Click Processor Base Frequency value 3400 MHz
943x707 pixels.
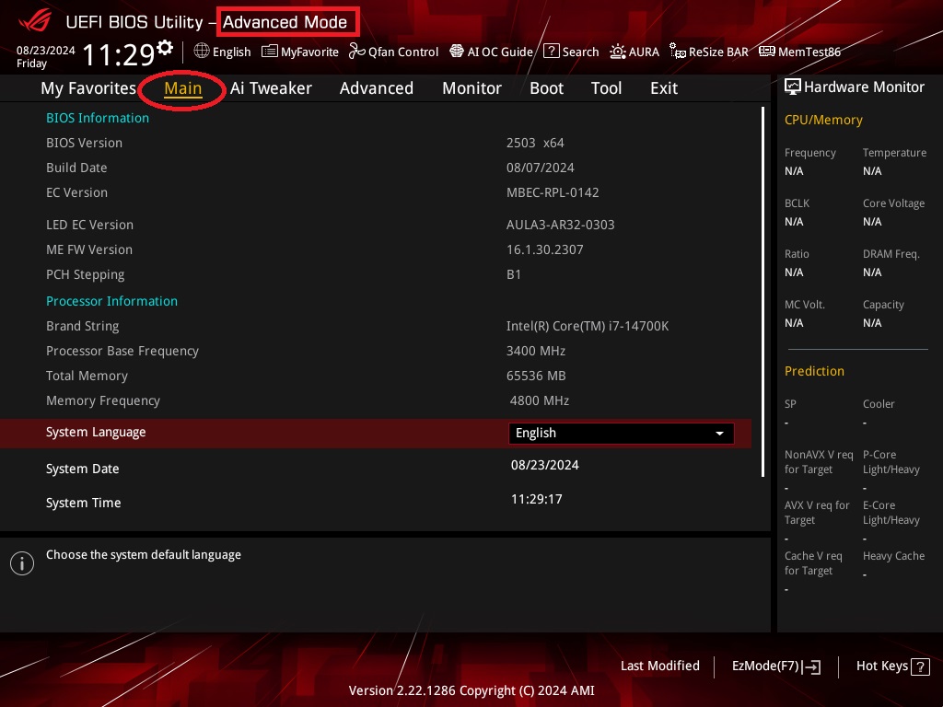(x=536, y=351)
